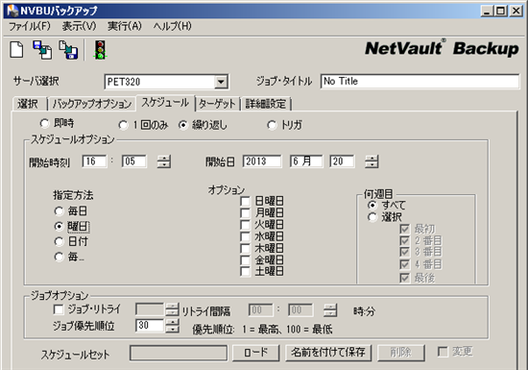Select the 日付 radio button
The height and width of the screenshot is (370, 528).
pyautogui.click(x=59, y=241)
